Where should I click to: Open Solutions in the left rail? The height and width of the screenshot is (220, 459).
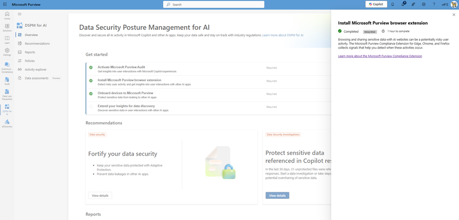point(7,28)
